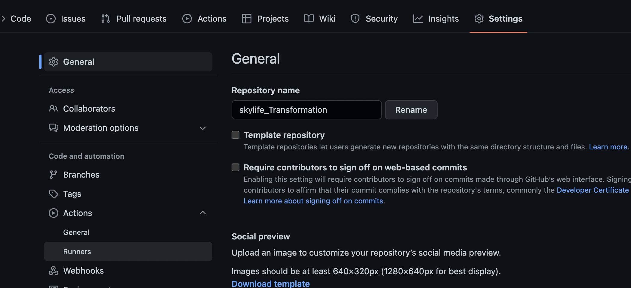Screen dimensions: 631x288
Task: Click the Webhooks icon in sidebar
Action: click(54, 271)
